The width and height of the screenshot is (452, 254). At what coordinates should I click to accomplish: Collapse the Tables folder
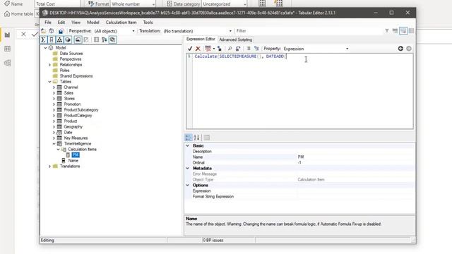point(49,82)
